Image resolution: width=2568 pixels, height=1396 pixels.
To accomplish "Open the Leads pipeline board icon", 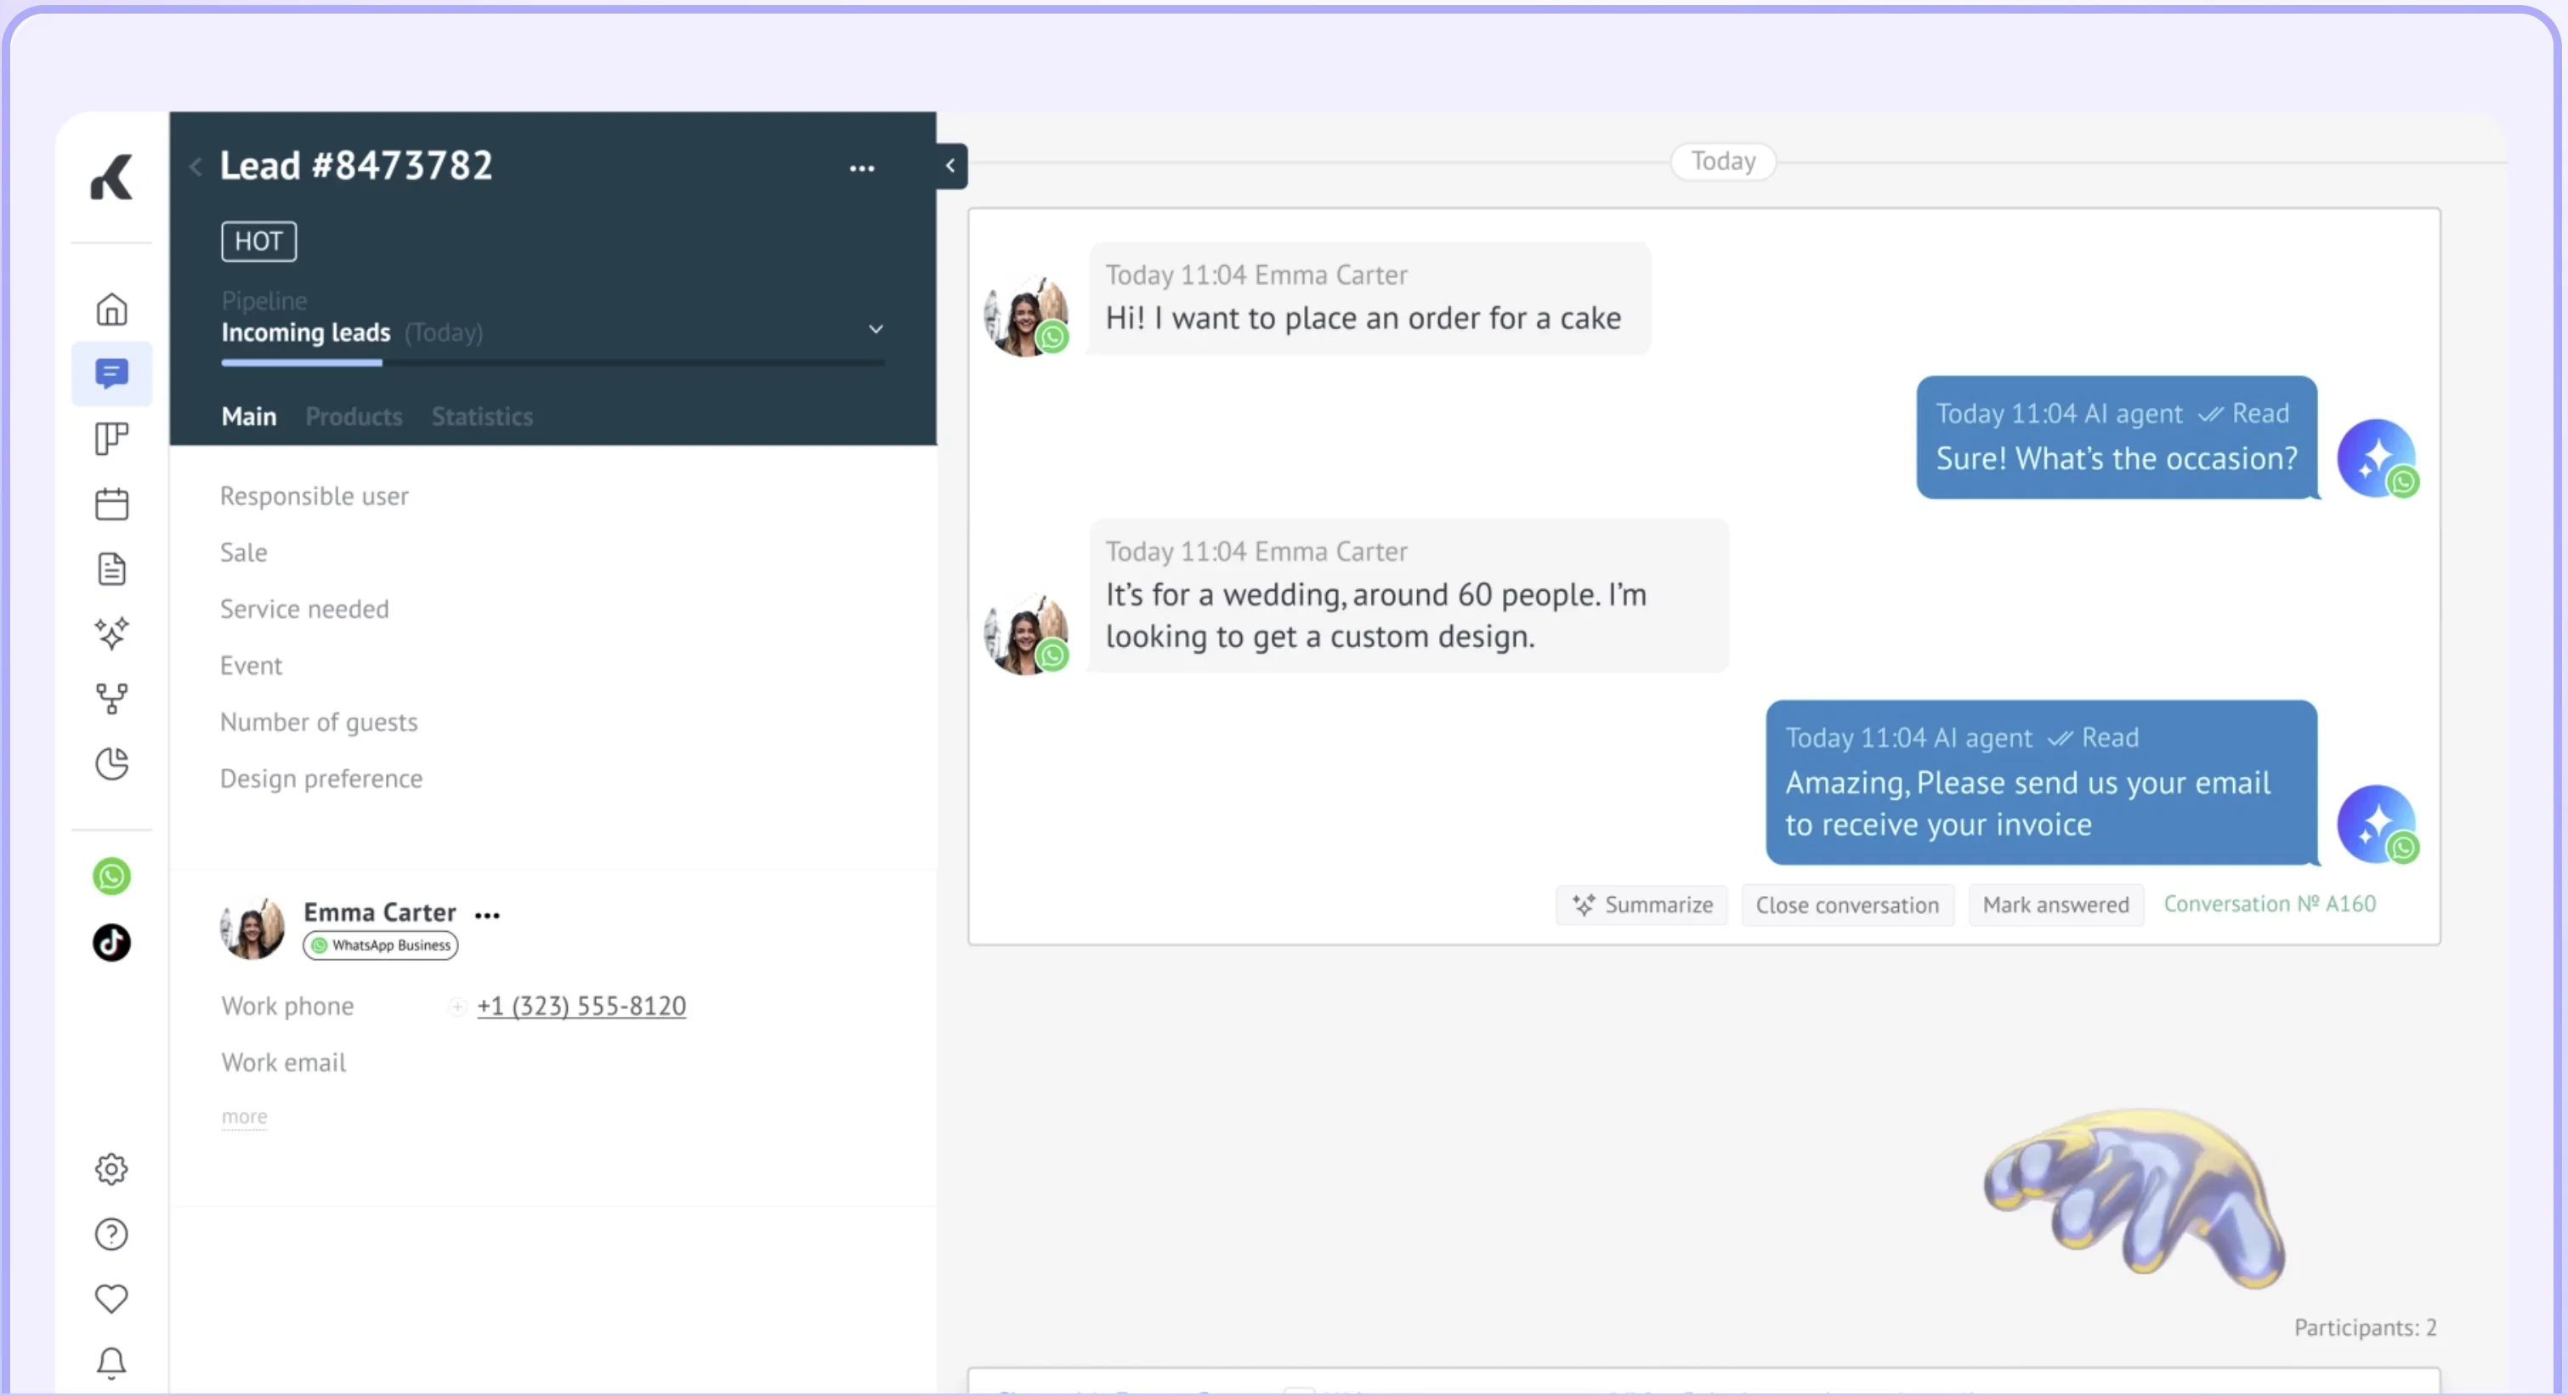I will point(111,439).
